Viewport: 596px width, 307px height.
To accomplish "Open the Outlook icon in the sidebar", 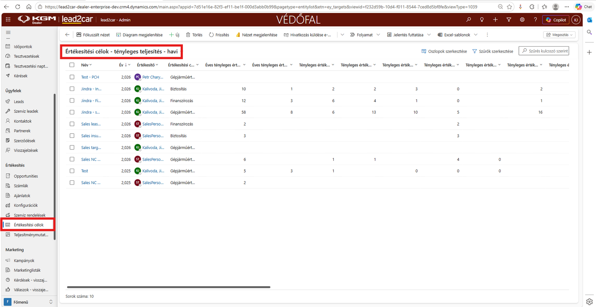I will [x=589, y=20].
